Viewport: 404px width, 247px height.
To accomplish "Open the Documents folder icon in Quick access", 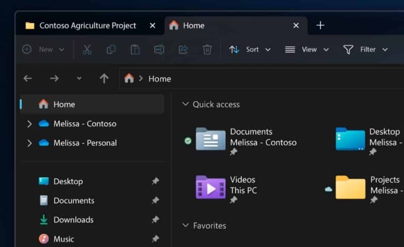I will [x=210, y=139].
